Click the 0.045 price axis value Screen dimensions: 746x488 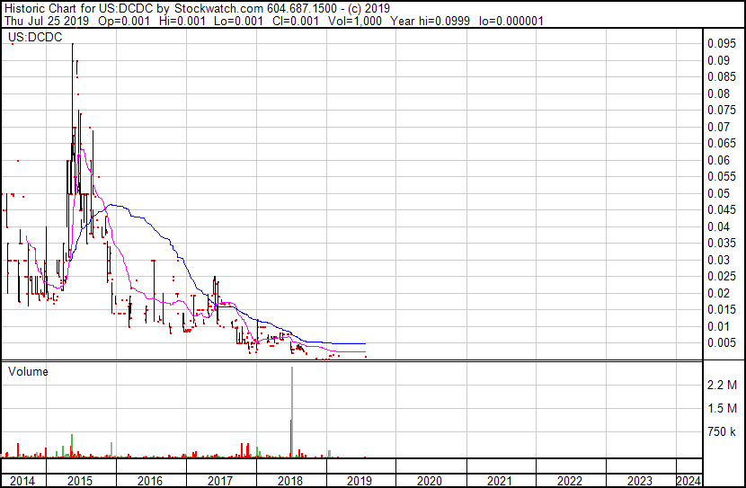click(721, 209)
